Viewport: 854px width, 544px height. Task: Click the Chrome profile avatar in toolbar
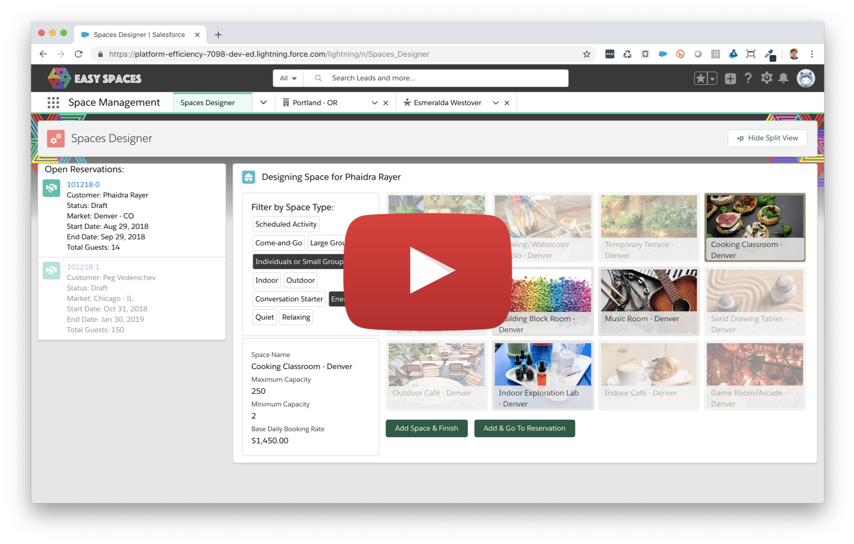coord(793,54)
